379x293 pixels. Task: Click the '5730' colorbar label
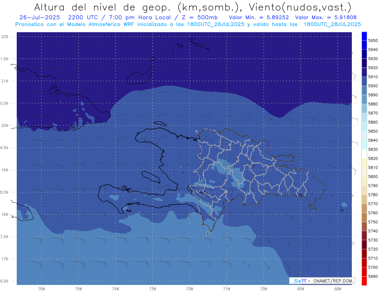coord(373,240)
